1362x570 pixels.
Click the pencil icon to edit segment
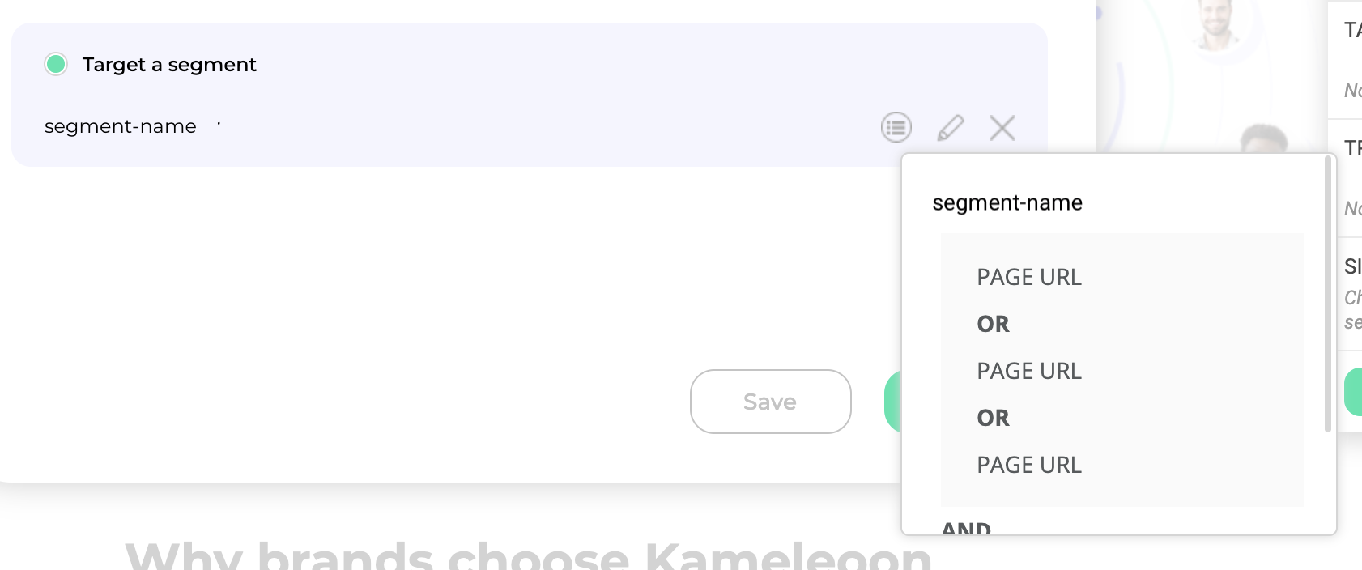tap(951, 127)
